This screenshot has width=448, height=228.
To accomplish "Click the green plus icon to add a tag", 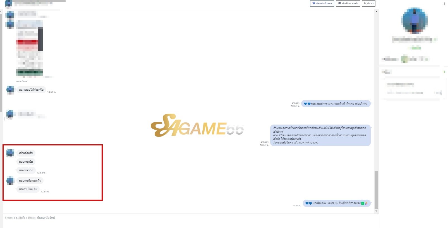I will [x=444, y=72].
